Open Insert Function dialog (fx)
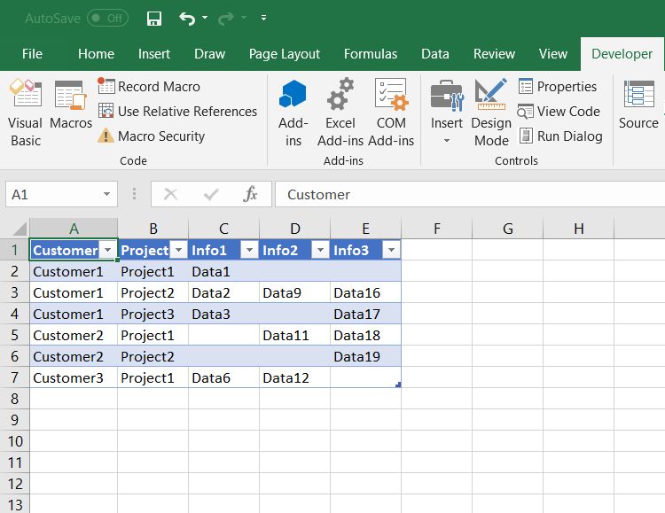This screenshot has height=513, width=665. coord(250,194)
